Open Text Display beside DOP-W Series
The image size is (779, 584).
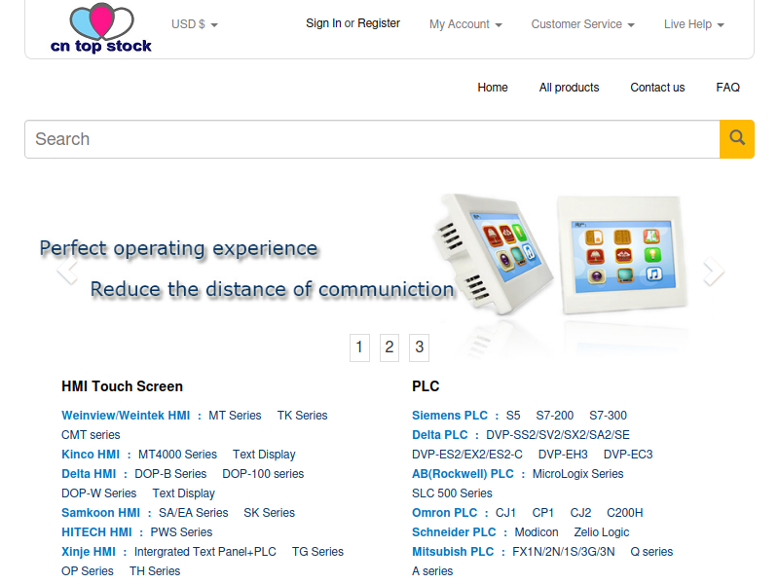(x=183, y=493)
